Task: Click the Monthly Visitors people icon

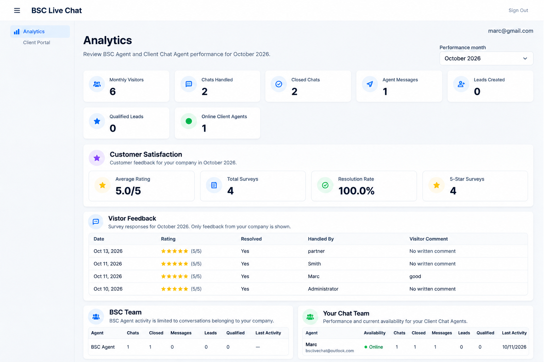Action: tap(97, 84)
